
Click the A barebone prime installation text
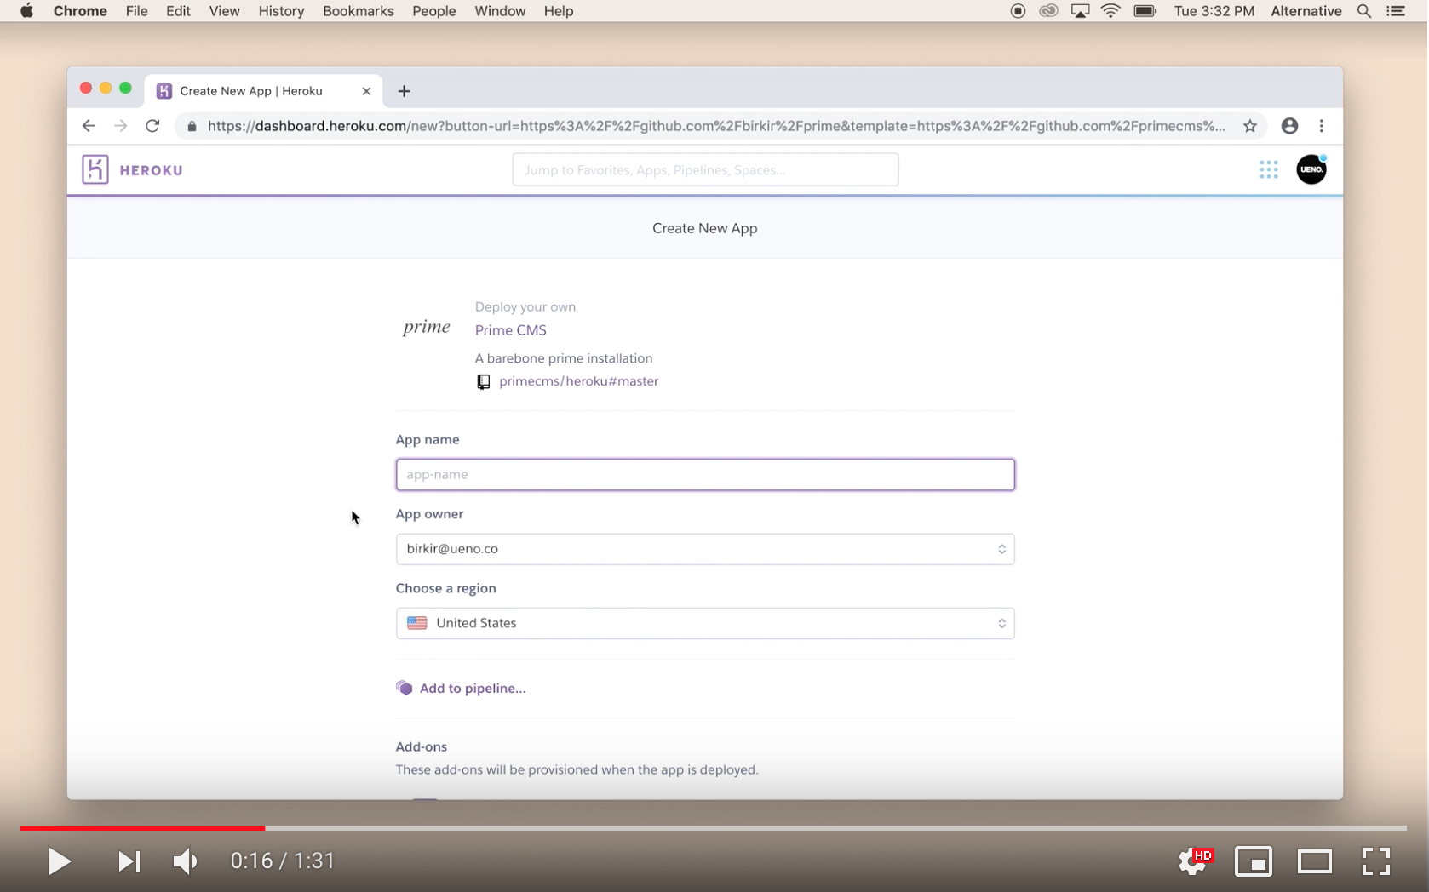[563, 358]
